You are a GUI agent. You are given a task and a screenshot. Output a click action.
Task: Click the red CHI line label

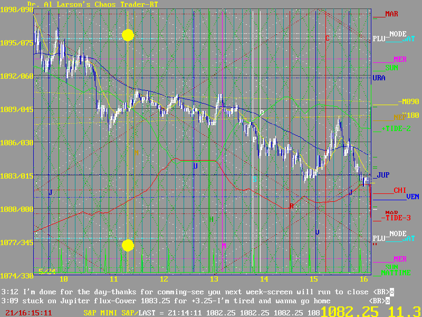399,190
